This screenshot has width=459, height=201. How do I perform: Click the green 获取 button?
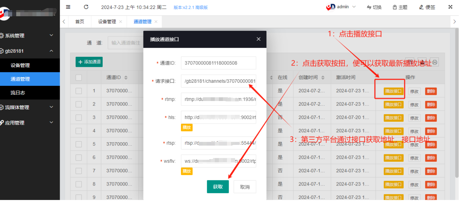click(x=218, y=187)
